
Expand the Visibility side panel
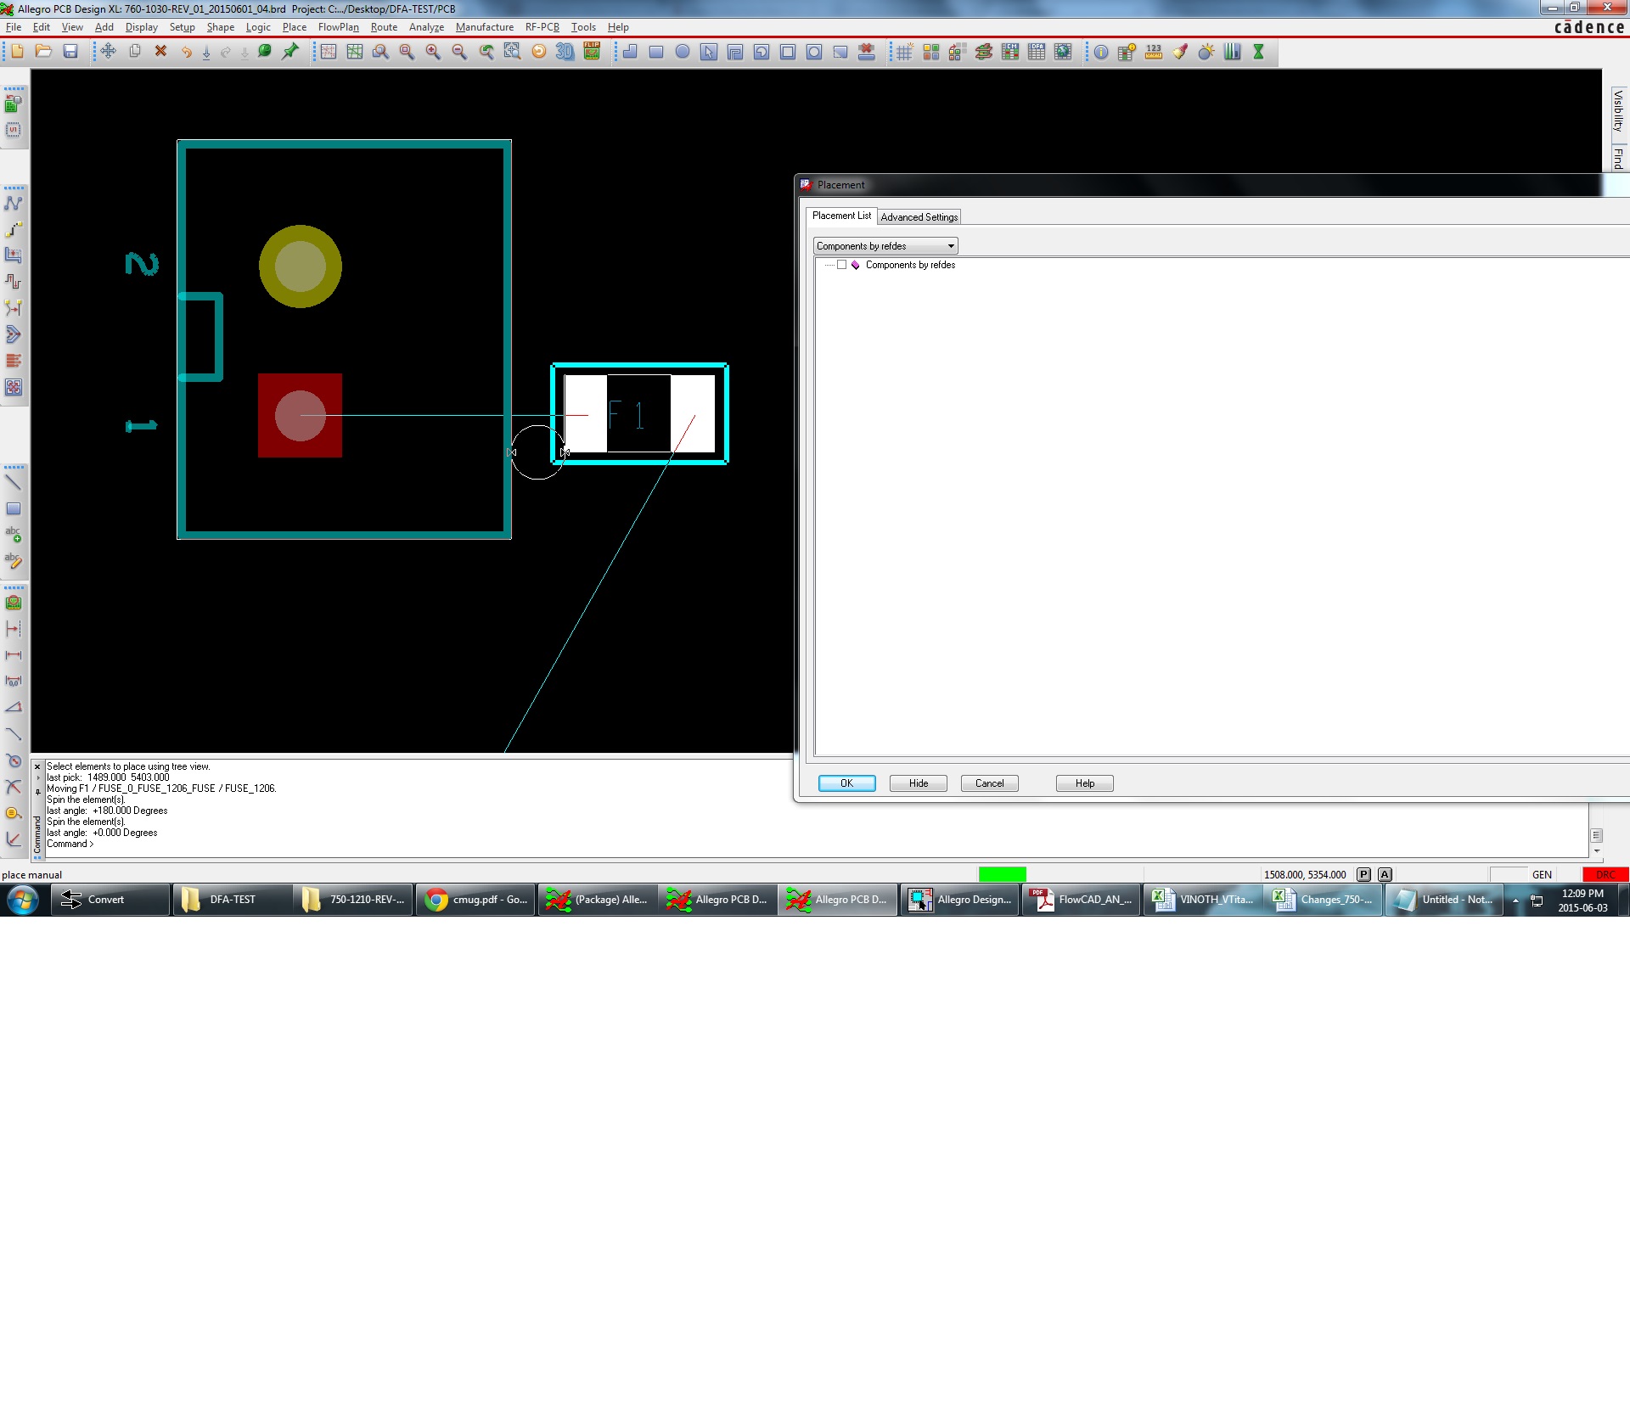point(1618,109)
